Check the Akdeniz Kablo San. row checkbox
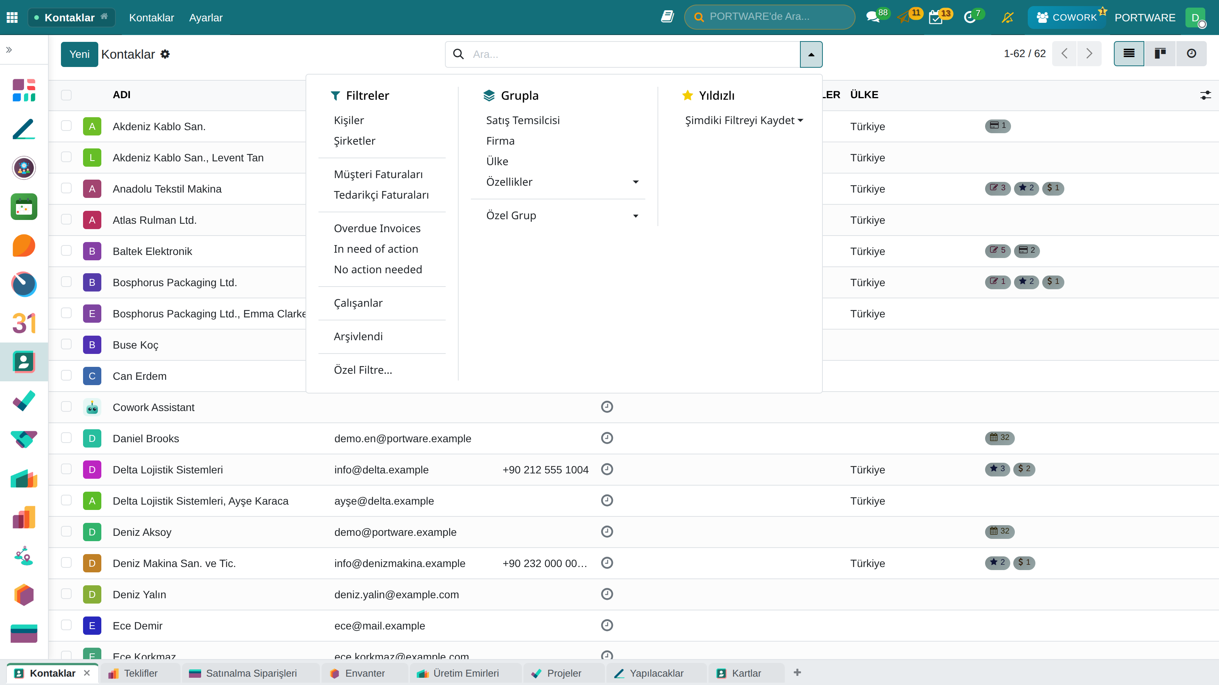This screenshot has width=1219, height=685. click(x=66, y=126)
